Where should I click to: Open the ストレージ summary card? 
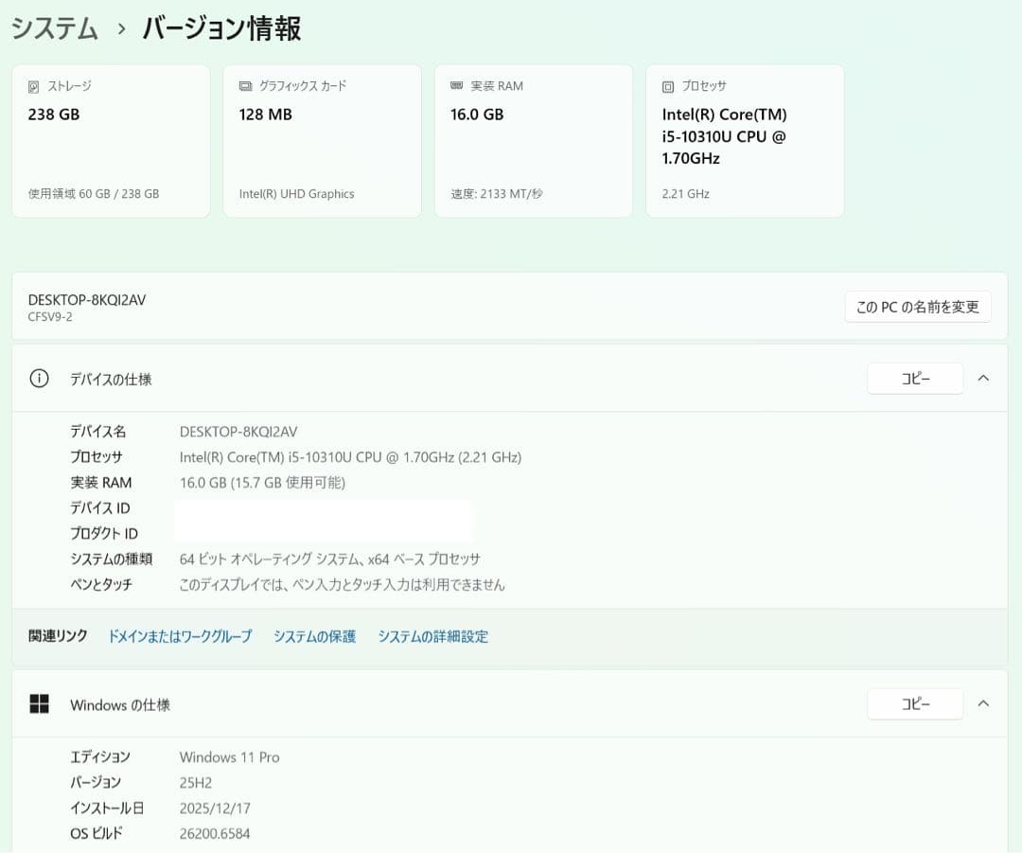(x=111, y=140)
